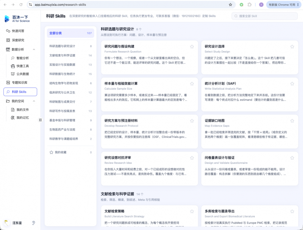This screenshot has height=230, width=303.
Task: Star the 样本量与检验效能计算 skill
Action: pos(192,84)
